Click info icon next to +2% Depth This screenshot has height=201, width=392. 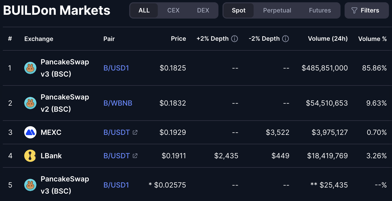[234, 39]
